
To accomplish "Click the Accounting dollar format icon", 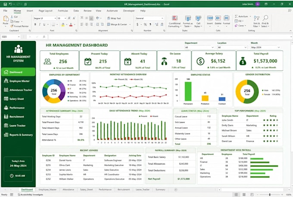I will pyautogui.click(x=137, y=25).
